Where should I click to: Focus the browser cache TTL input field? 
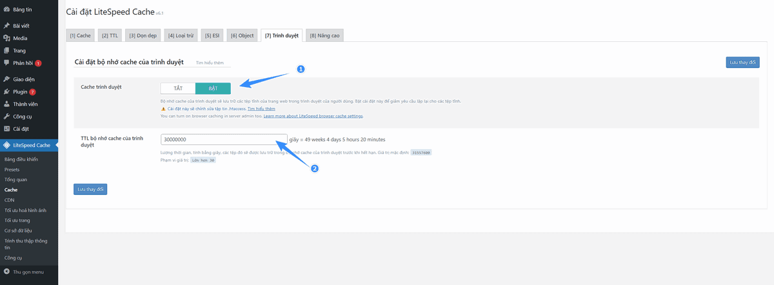pyautogui.click(x=224, y=139)
